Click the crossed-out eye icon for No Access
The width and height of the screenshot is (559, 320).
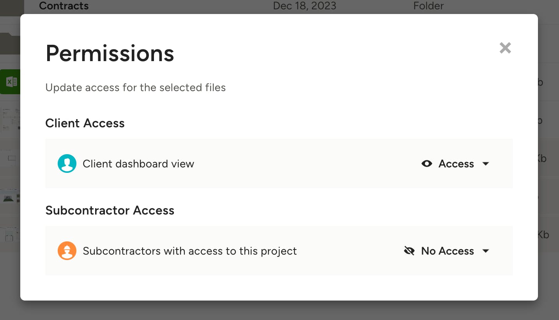(x=409, y=251)
